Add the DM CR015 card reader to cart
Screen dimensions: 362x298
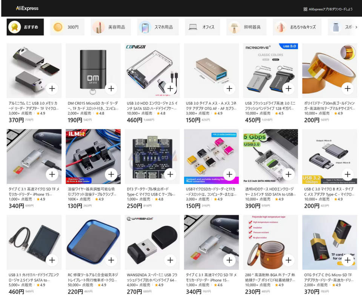[111, 88]
